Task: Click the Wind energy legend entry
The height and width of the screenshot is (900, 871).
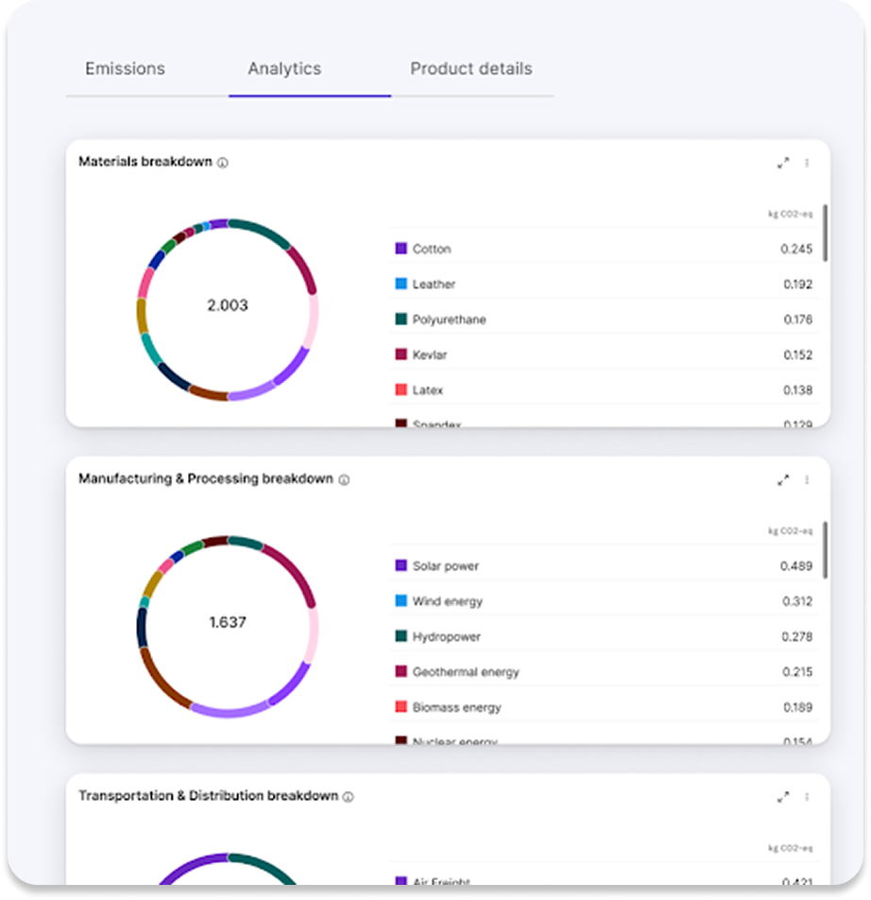Action: point(447,601)
